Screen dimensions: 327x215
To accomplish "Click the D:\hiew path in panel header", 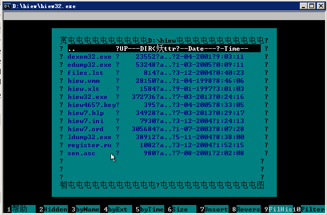I will [x=162, y=40].
